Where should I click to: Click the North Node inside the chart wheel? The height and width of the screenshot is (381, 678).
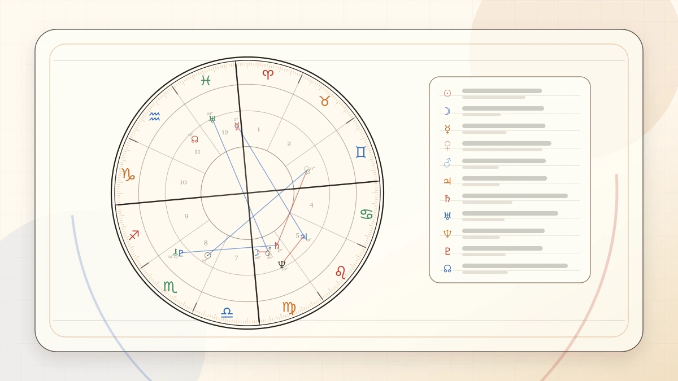[x=194, y=139]
